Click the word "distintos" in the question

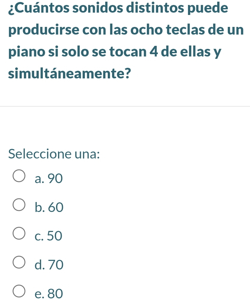coord(155,8)
